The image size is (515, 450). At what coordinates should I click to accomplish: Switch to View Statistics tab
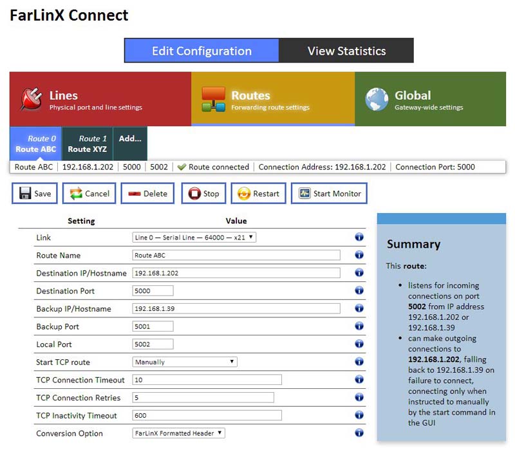click(346, 51)
